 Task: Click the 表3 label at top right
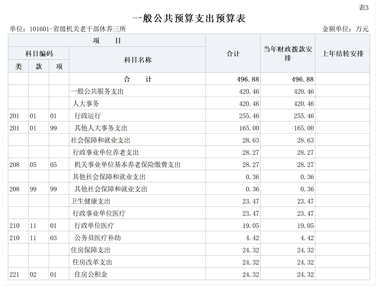coord(363,6)
